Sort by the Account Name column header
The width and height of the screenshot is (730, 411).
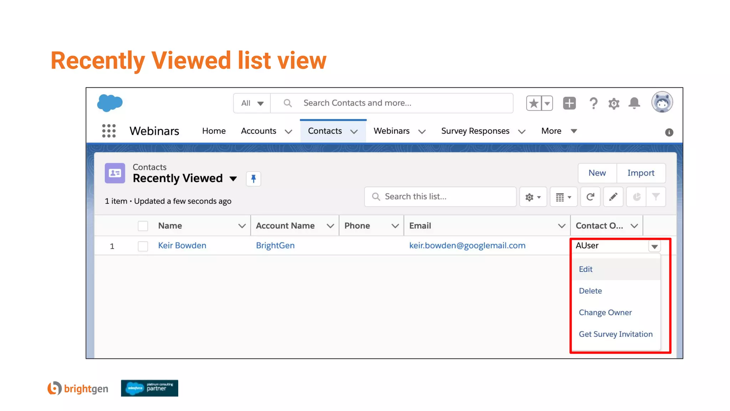(285, 226)
